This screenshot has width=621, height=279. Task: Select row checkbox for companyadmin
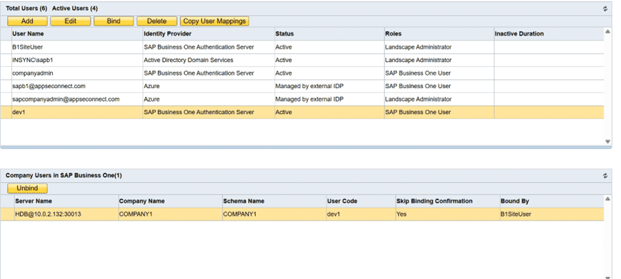(x=6, y=73)
